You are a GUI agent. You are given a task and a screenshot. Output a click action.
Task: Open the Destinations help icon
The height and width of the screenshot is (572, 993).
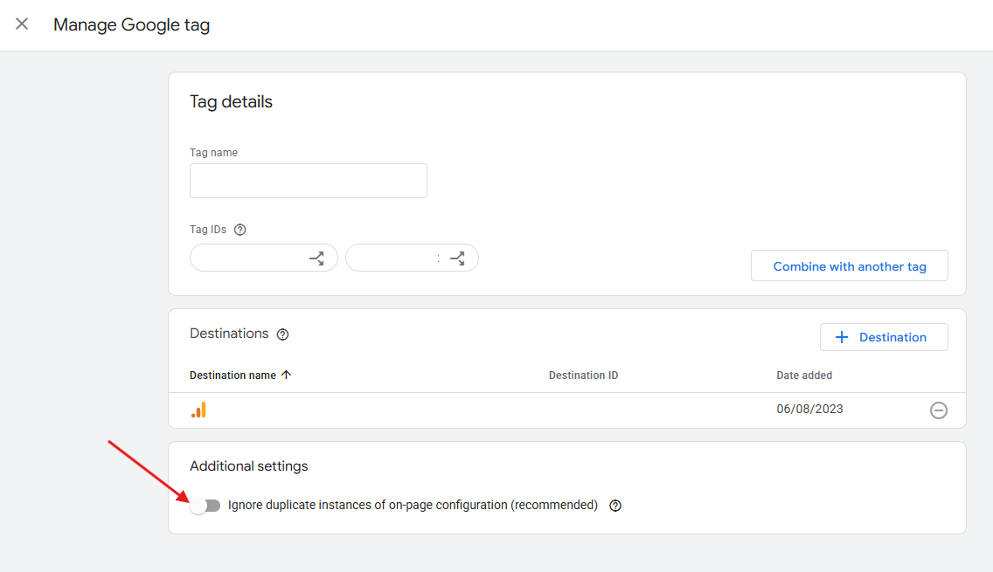[x=282, y=334]
